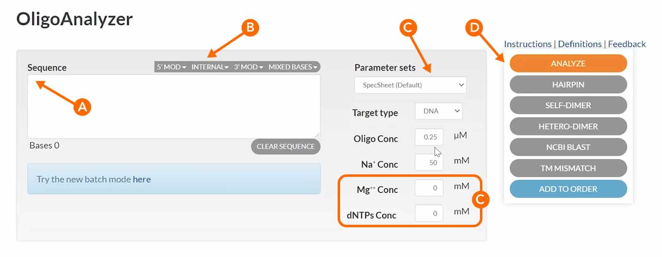Start the HETERO-DIMER analysis
The image size is (662, 257).
coord(568,126)
